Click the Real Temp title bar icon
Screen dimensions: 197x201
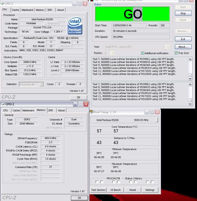pos(92,112)
